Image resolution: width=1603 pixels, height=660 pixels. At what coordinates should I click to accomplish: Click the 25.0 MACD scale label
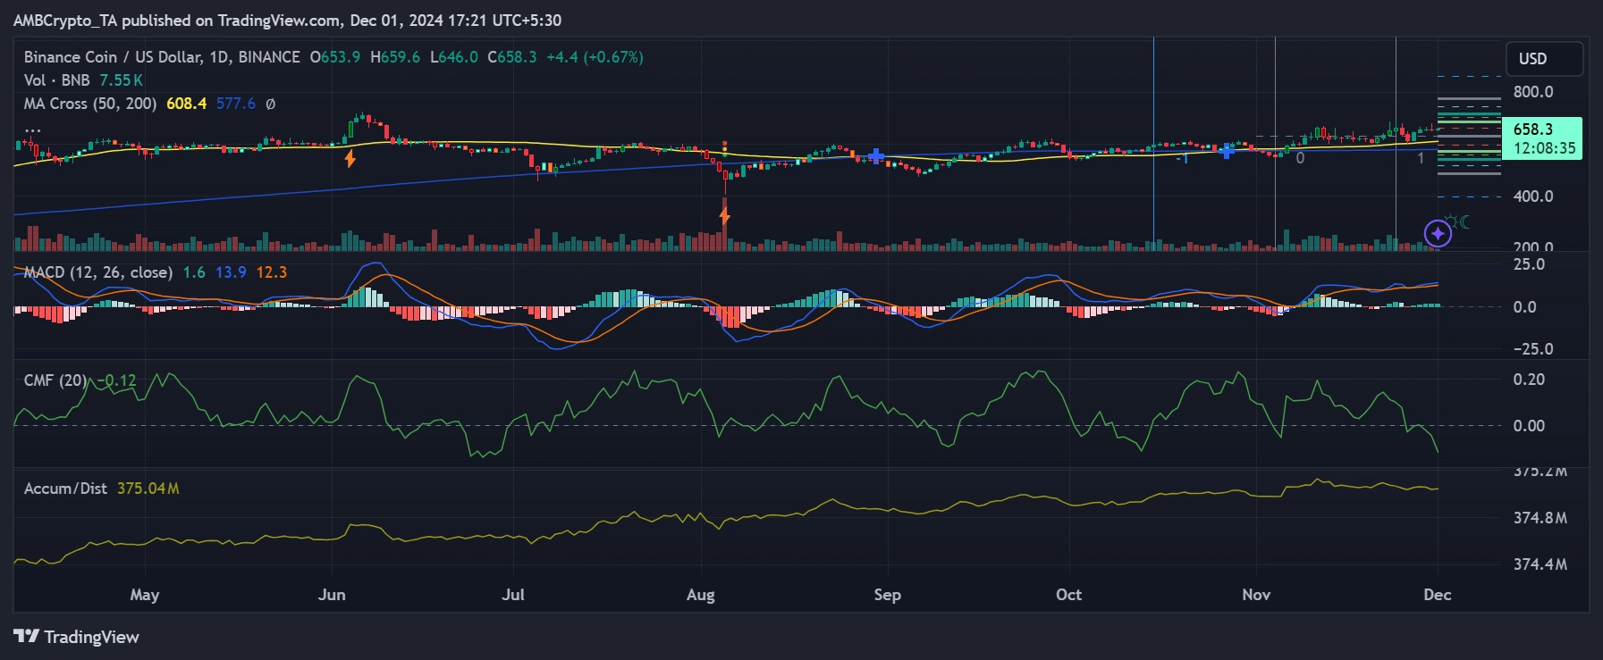(1529, 264)
